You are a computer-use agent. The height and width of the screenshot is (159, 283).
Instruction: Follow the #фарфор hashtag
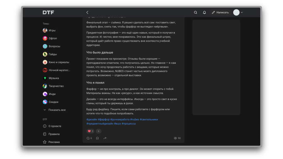tap(104, 119)
